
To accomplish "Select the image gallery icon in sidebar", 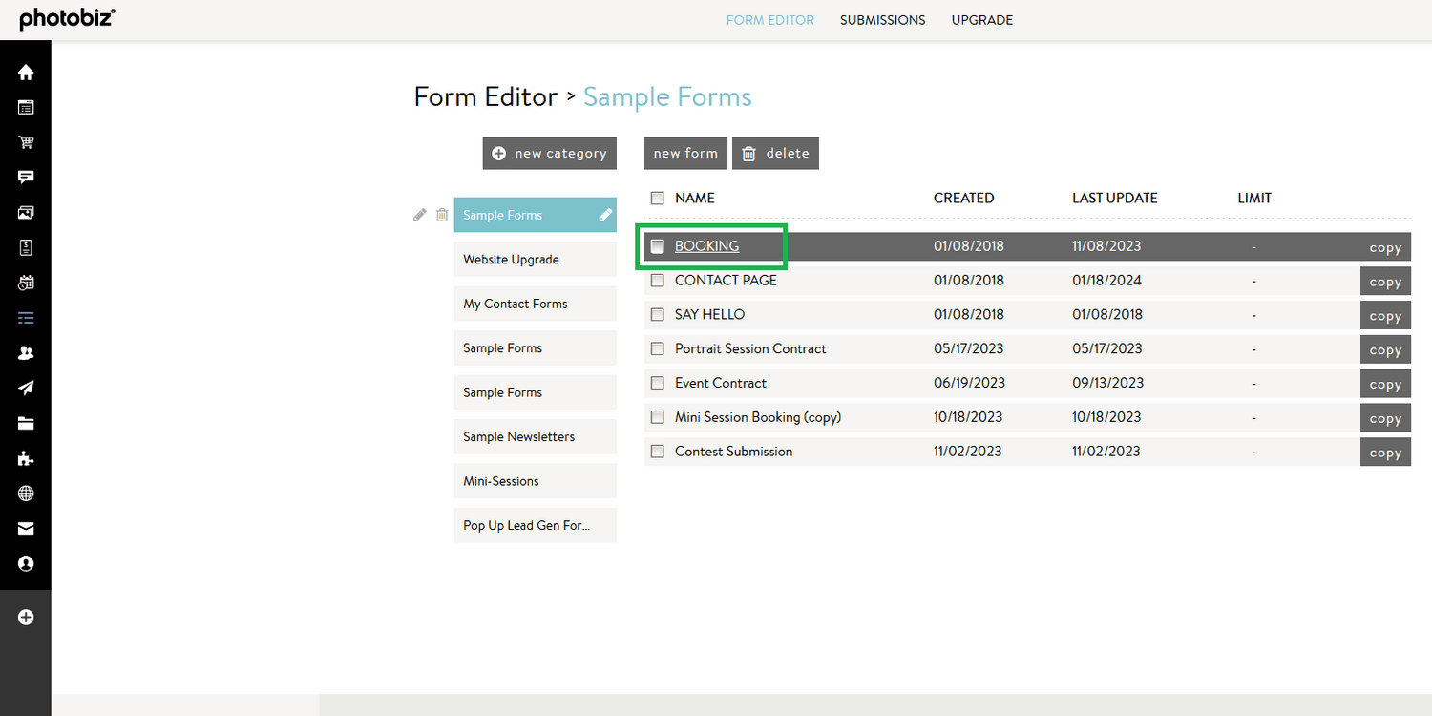I will [x=26, y=212].
